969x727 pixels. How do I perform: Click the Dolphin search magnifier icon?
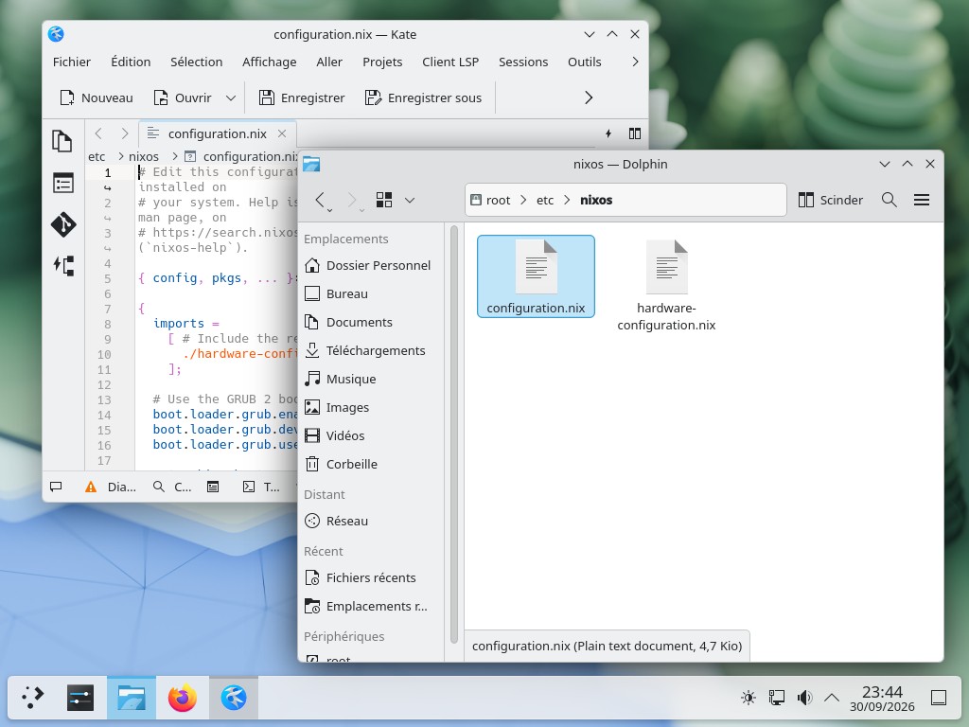pos(889,200)
